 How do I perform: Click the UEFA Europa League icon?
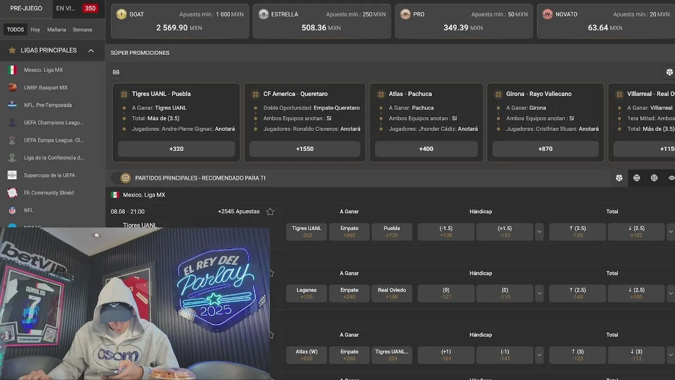pos(12,140)
